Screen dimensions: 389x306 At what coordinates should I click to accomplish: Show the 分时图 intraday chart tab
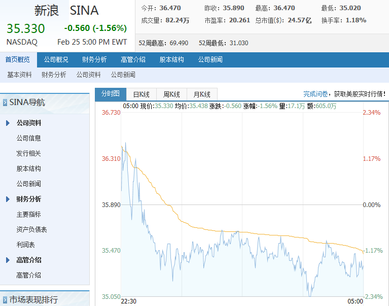click(111, 94)
